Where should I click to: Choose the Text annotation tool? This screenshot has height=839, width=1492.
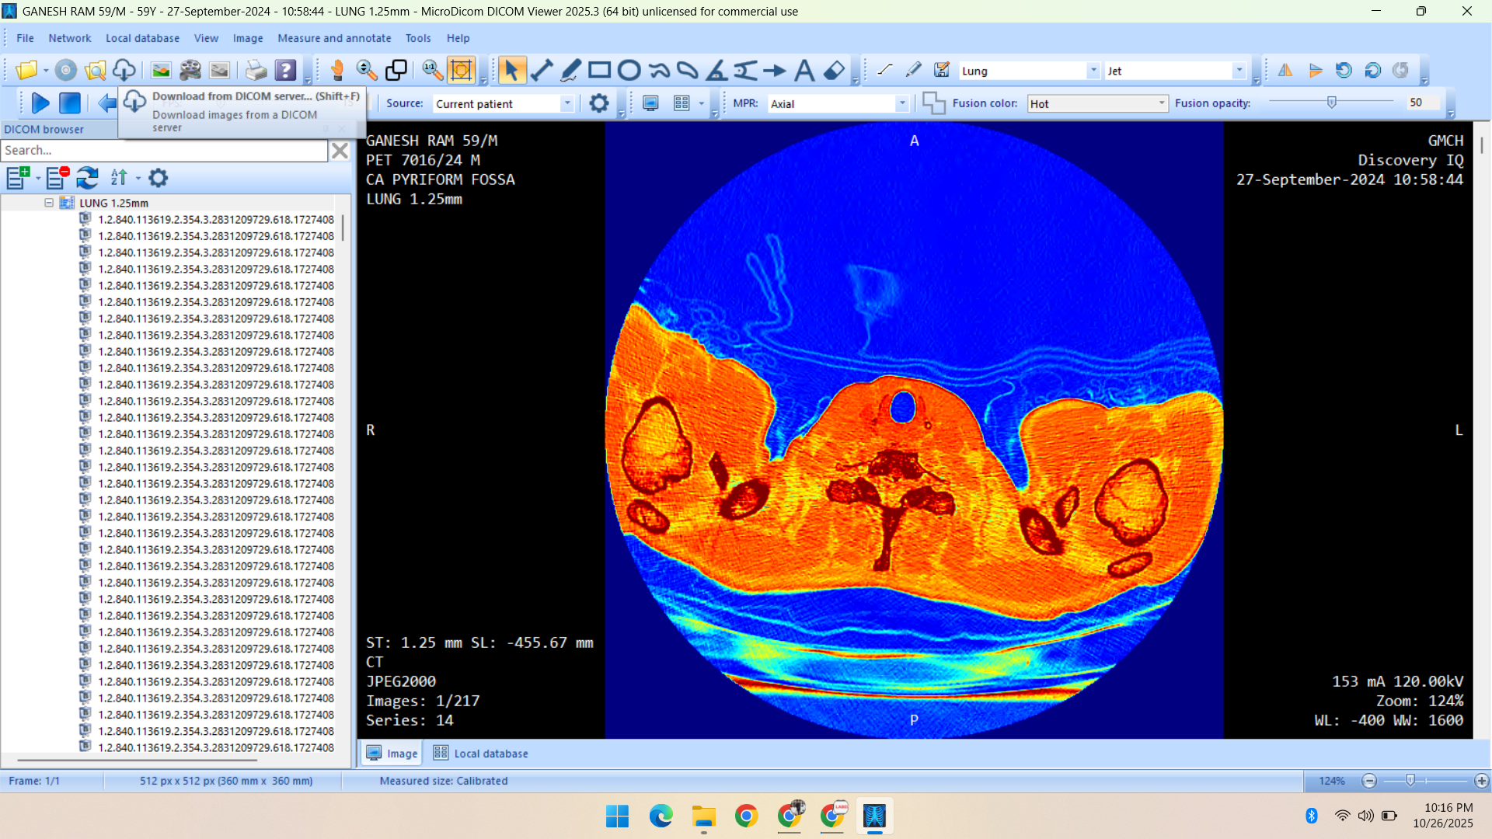click(804, 71)
